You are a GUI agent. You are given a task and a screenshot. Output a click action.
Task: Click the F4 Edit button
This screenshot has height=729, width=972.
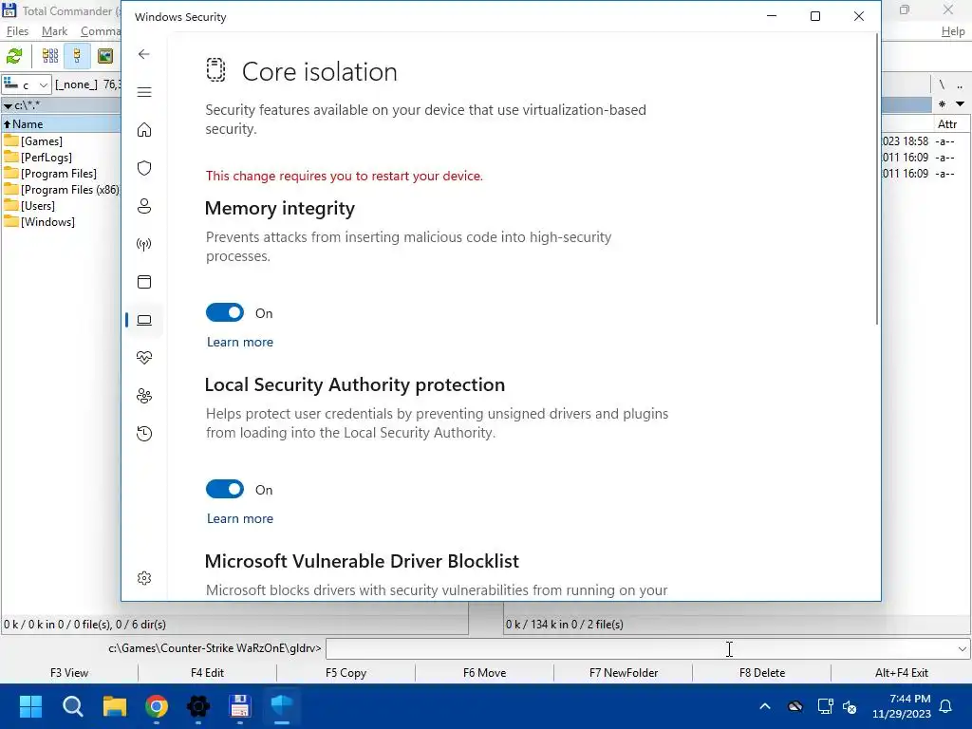pyautogui.click(x=207, y=673)
